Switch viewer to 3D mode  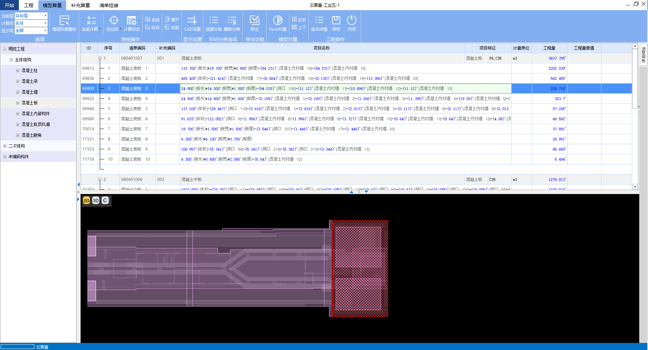tap(96, 200)
